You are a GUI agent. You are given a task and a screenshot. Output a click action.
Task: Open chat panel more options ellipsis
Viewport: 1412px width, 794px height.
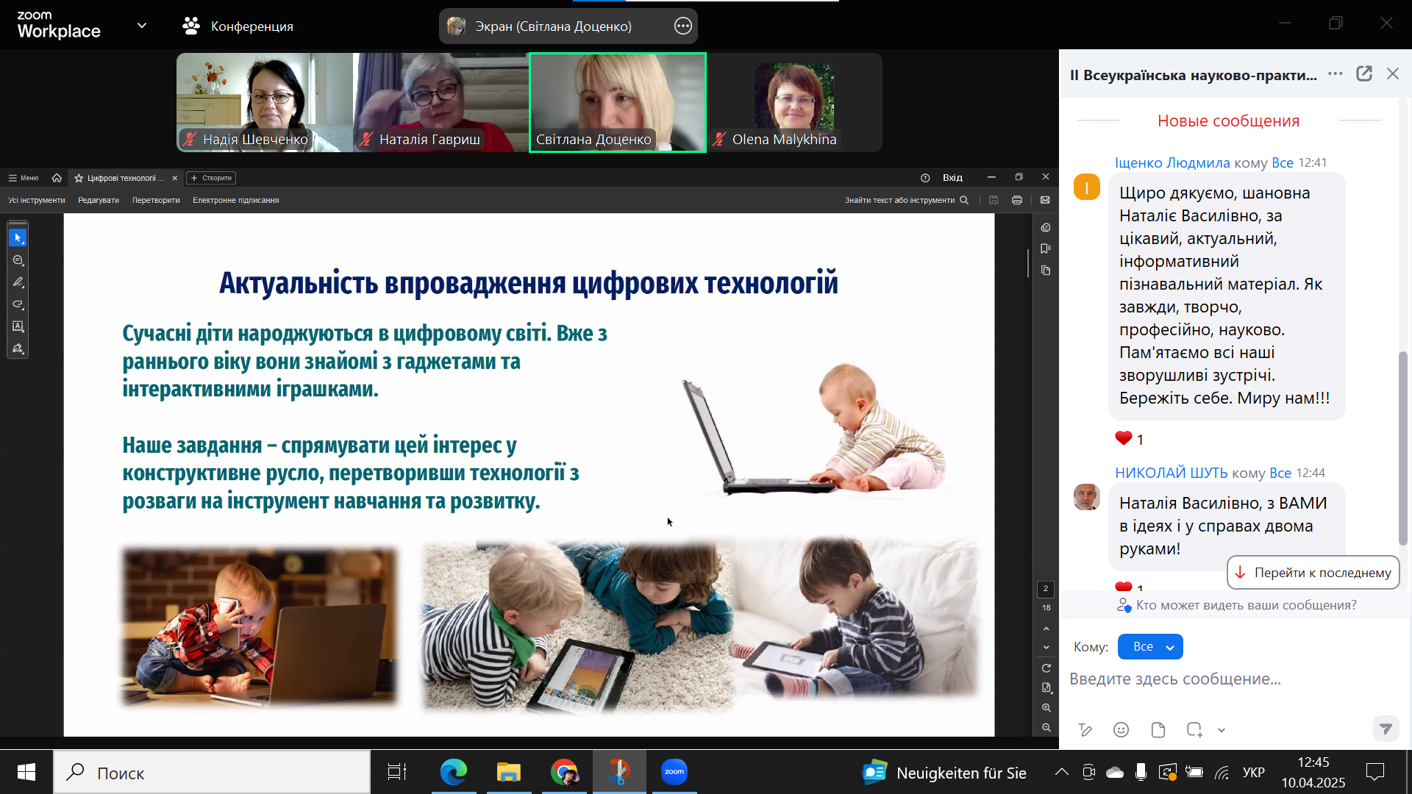tap(1336, 74)
